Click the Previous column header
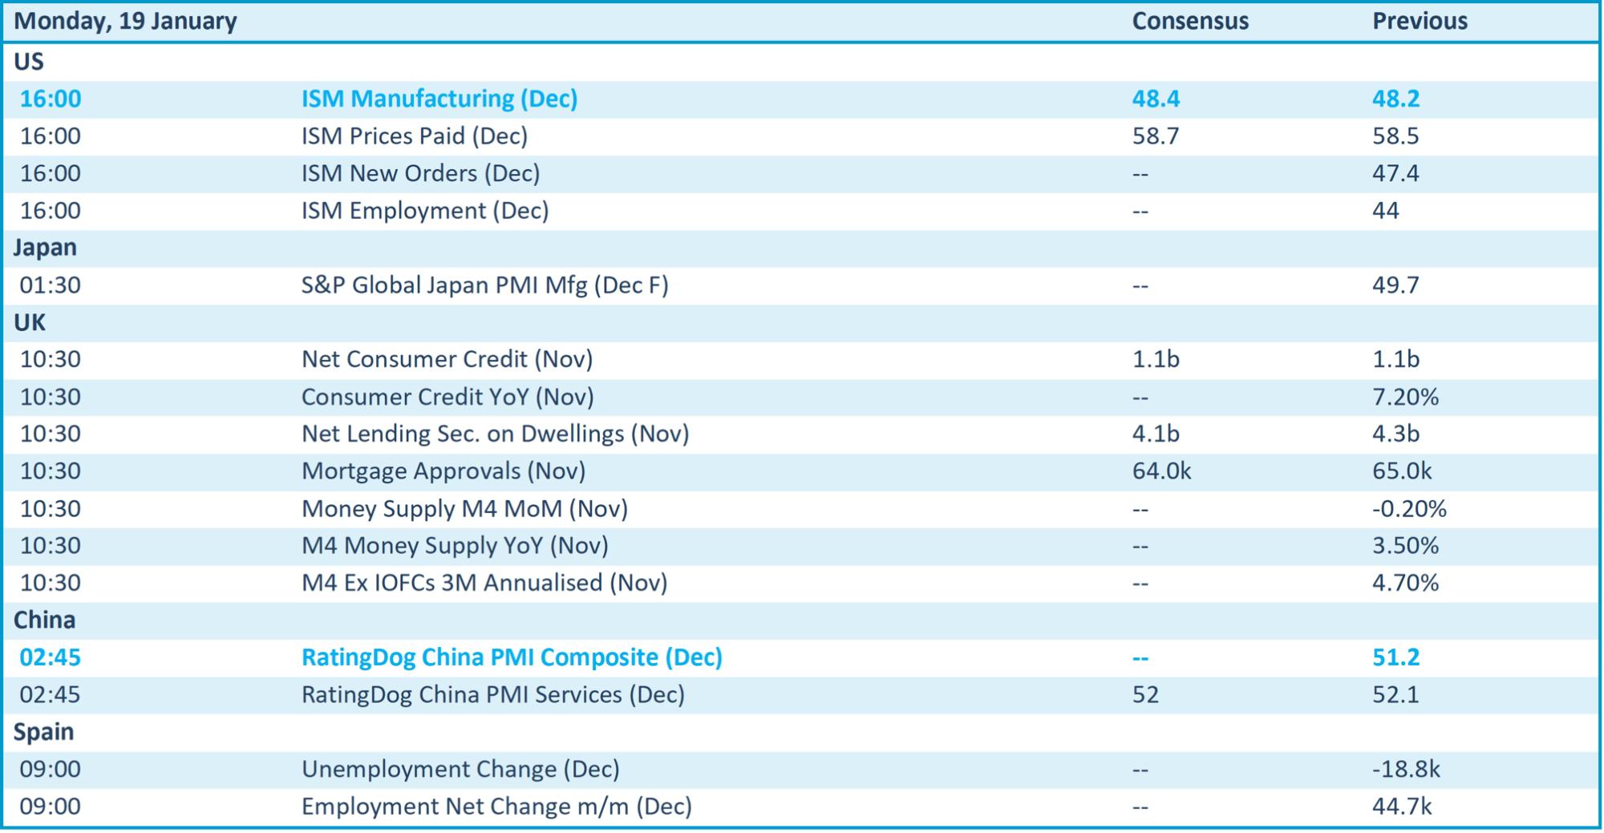Screen dimensions: 1604x833 pyautogui.click(x=1420, y=21)
